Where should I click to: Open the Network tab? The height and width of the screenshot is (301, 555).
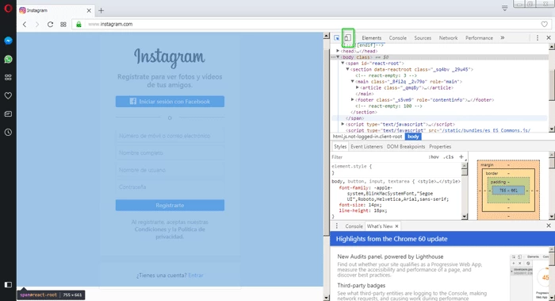pyautogui.click(x=448, y=38)
